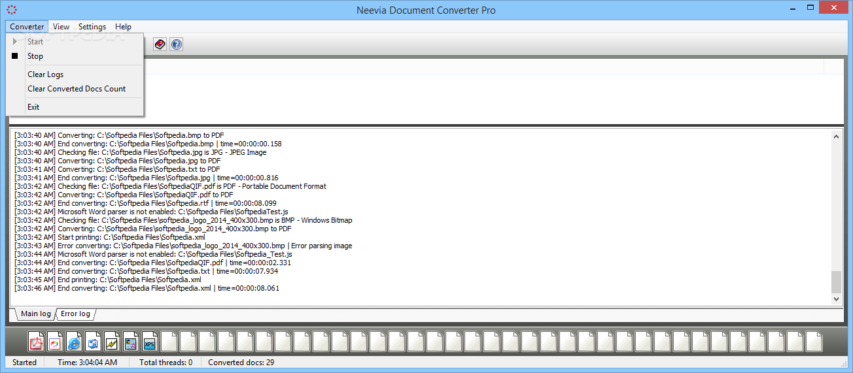This screenshot has height=373, width=853.
Task: Switch to the Error log tab
Action: (75, 314)
